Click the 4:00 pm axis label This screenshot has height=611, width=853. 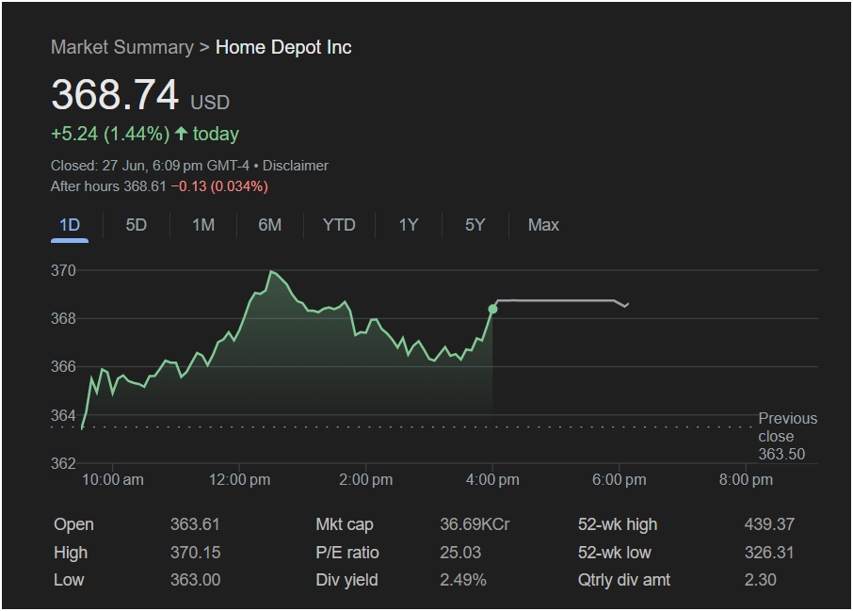click(492, 480)
